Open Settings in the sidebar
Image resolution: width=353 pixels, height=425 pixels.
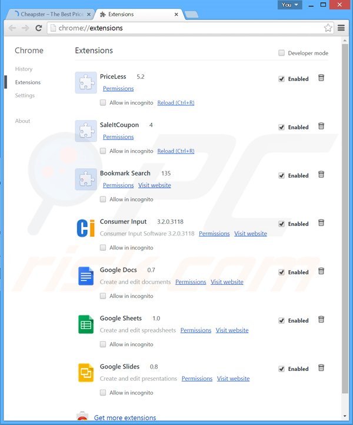[25, 95]
